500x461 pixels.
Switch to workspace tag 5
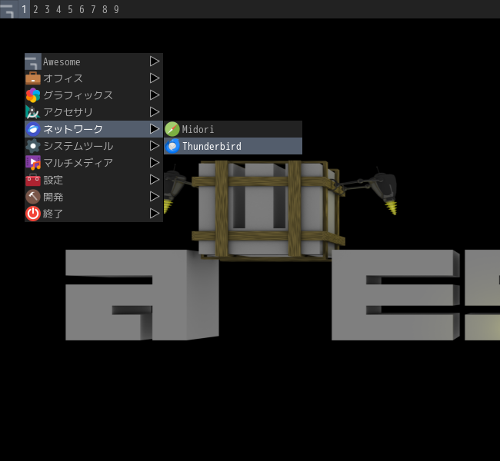click(x=70, y=9)
